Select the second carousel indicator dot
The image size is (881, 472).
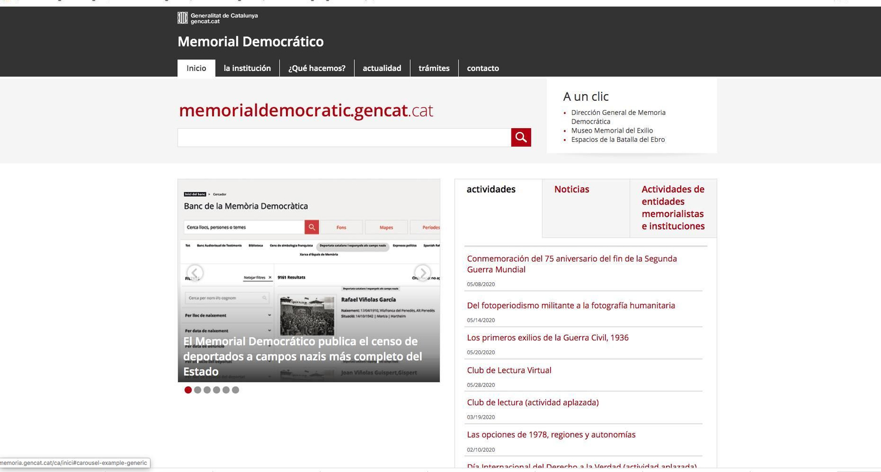(x=198, y=390)
